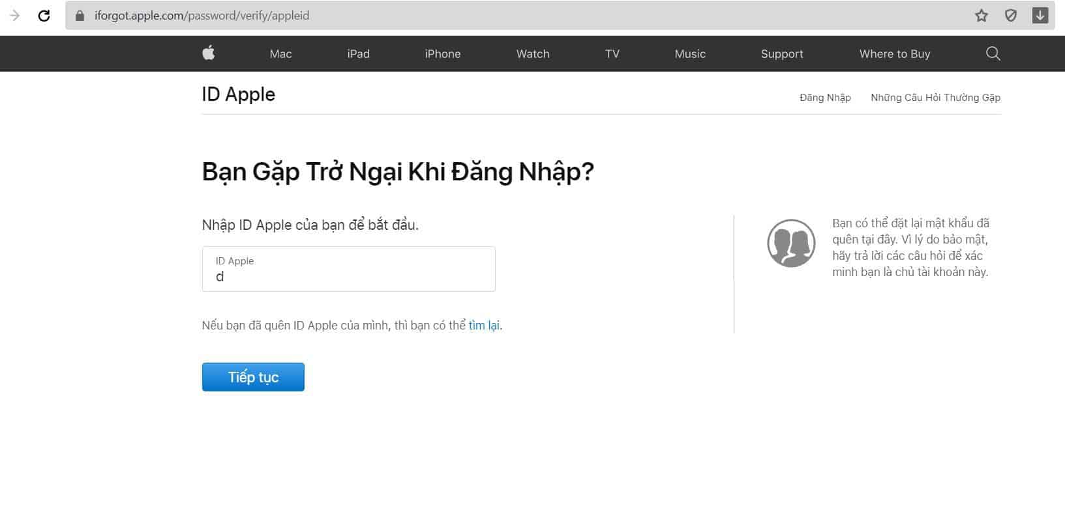
Task: Open the iPhone menu item
Action: point(443,54)
